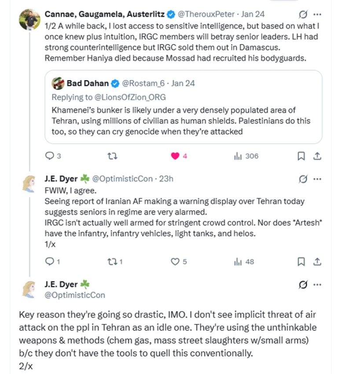View analytics showing 306 views

238,156
